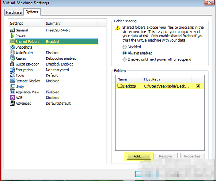Select the ACE row label
This screenshot has width=216, height=181.
[x=19, y=98]
